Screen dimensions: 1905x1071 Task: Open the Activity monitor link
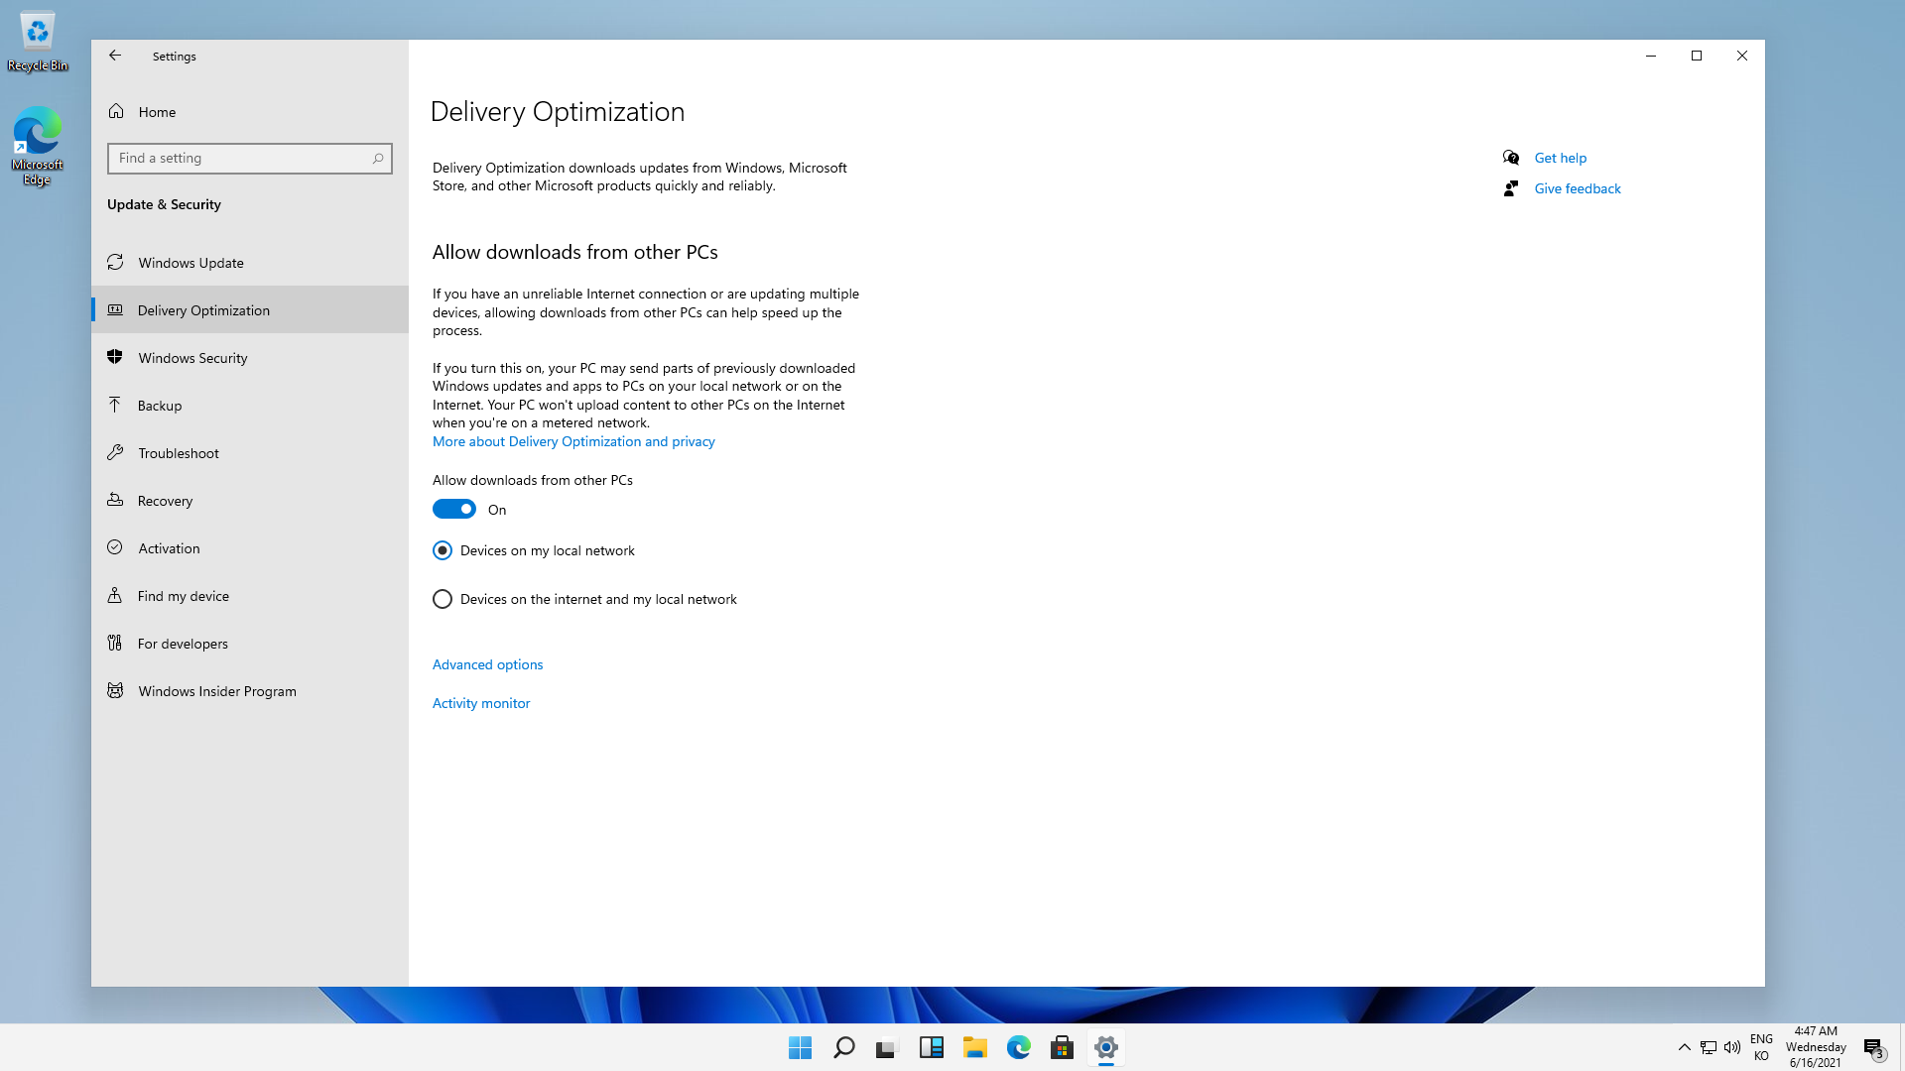(481, 703)
